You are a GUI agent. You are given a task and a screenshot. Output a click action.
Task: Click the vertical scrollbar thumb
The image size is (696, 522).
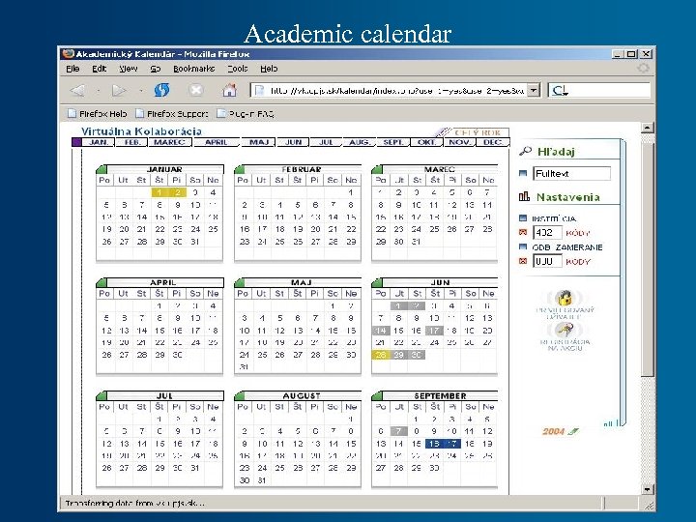click(648, 260)
